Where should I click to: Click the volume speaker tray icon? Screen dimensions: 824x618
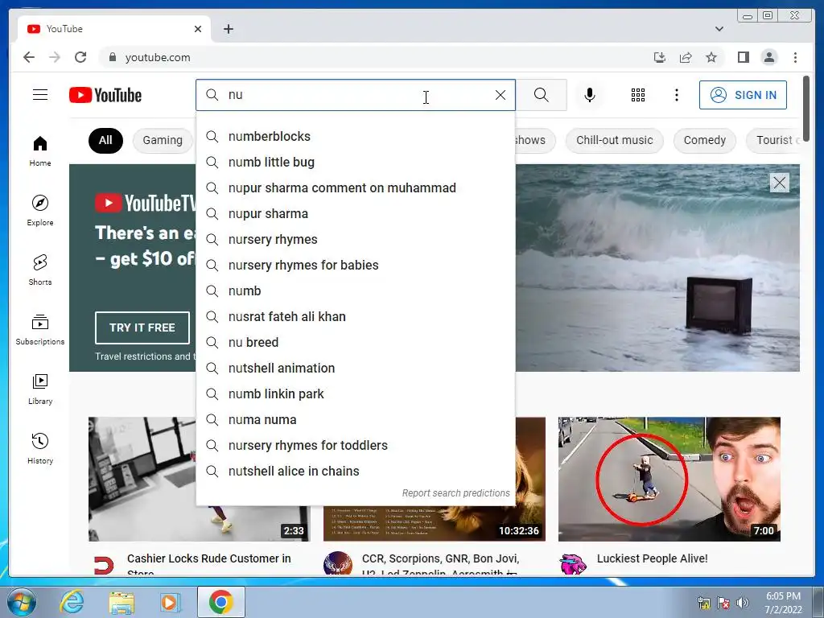(x=742, y=603)
